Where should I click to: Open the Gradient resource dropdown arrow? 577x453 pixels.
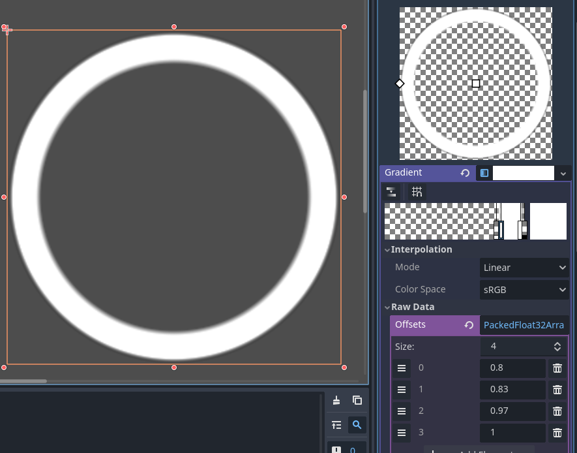tap(563, 174)
